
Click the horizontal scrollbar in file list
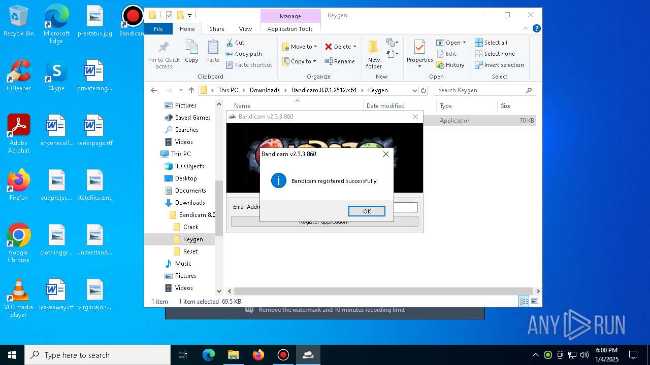pos(383,291)
